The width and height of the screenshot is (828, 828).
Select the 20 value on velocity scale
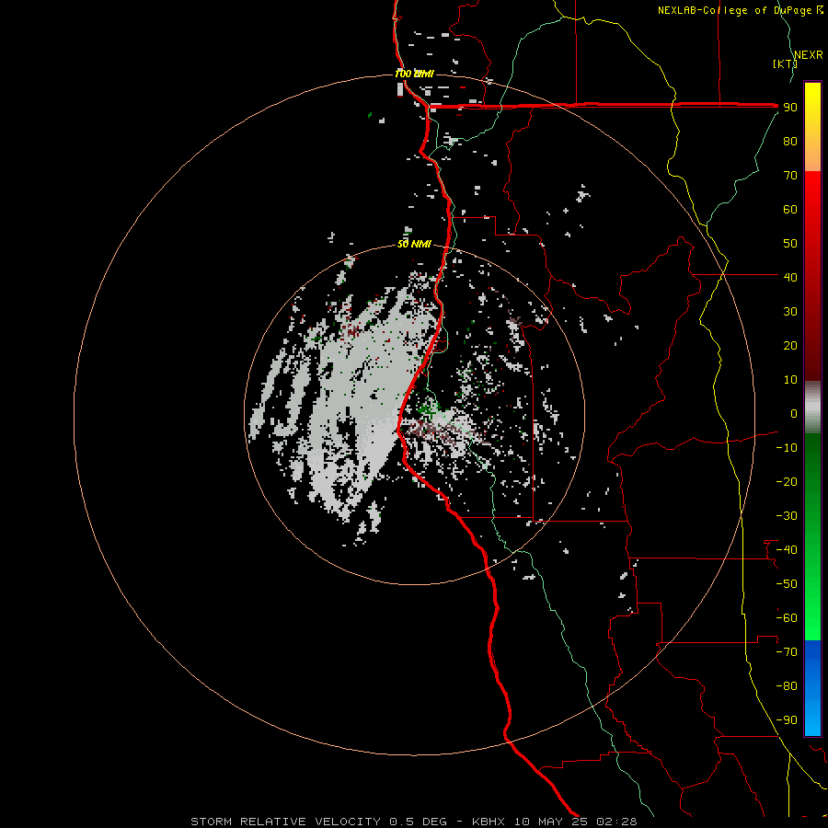coord(790,345)
